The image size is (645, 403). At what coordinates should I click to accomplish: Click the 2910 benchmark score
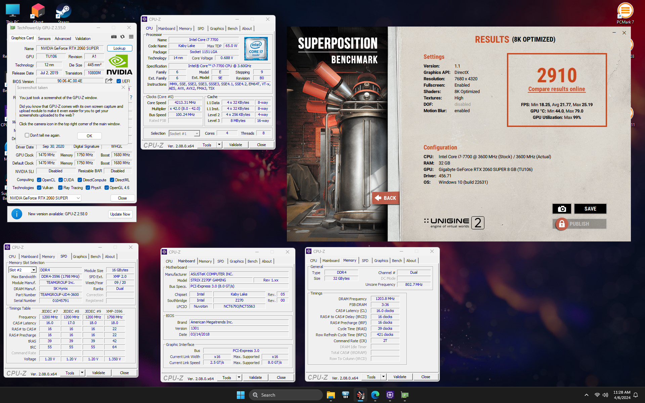click(557, 75)
